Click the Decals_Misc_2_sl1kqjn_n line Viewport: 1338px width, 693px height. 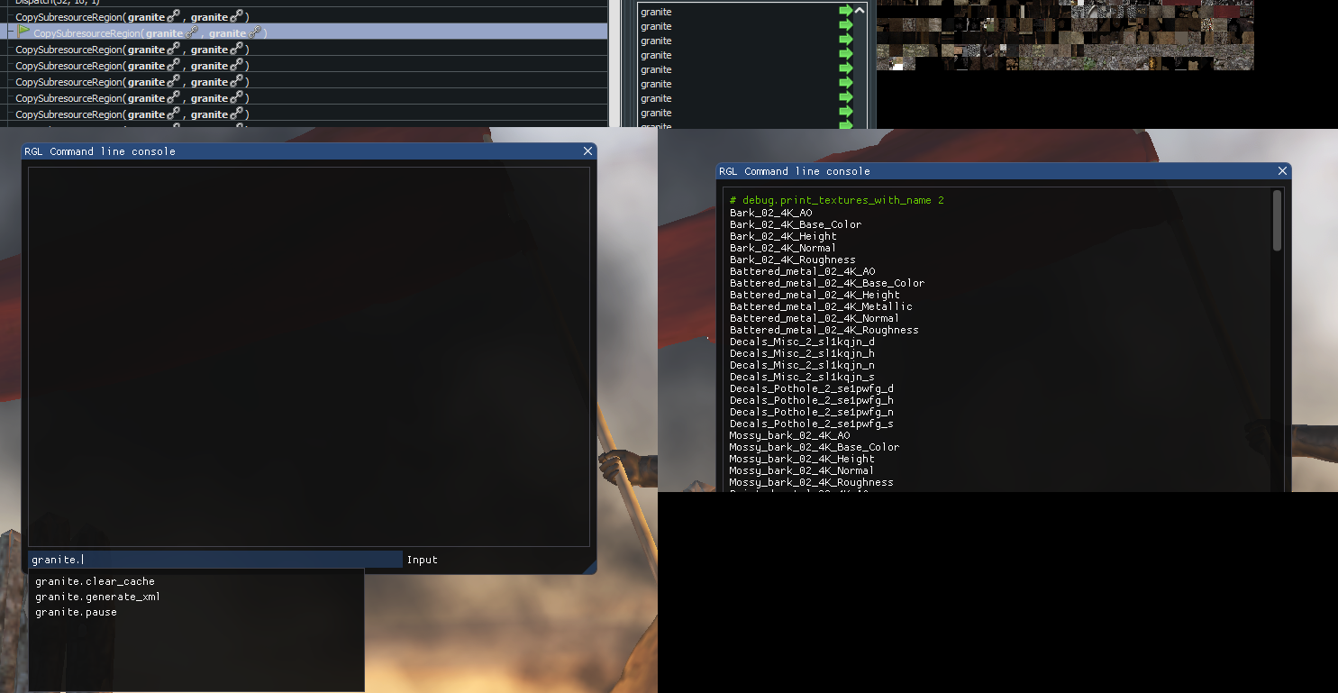[x=802, y=365]
